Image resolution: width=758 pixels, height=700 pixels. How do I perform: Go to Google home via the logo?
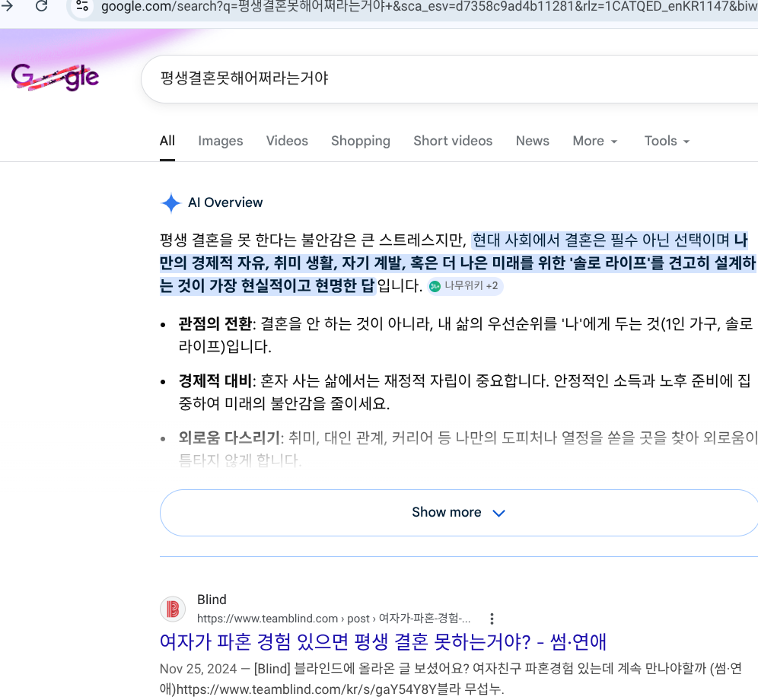55,78
